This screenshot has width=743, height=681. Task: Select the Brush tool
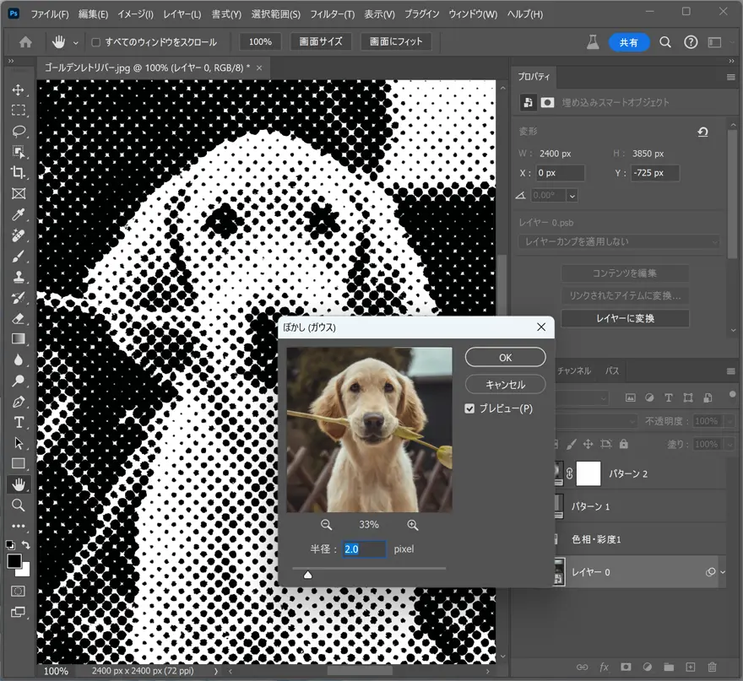click(x=19, y=257)
